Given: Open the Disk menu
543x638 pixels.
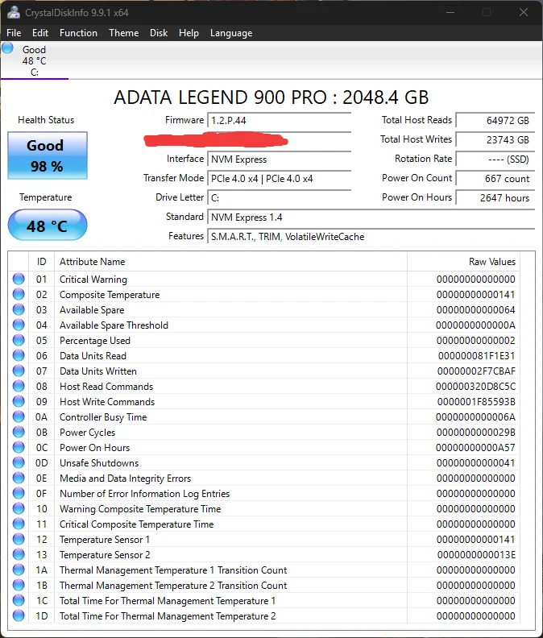Looking at the screenshot, I should click(x=159, y=33).
